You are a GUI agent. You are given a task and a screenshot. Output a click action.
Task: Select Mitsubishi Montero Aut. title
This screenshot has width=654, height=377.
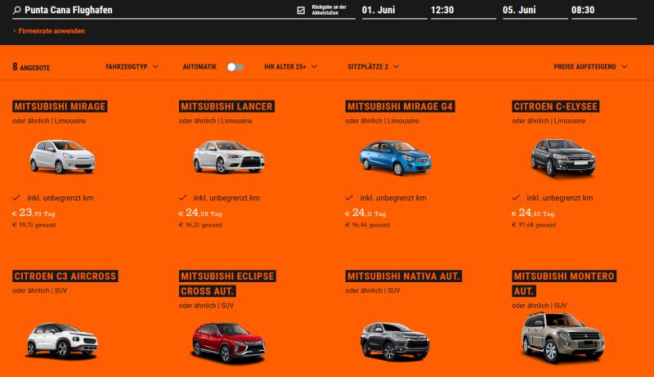[x=564, y=284]
